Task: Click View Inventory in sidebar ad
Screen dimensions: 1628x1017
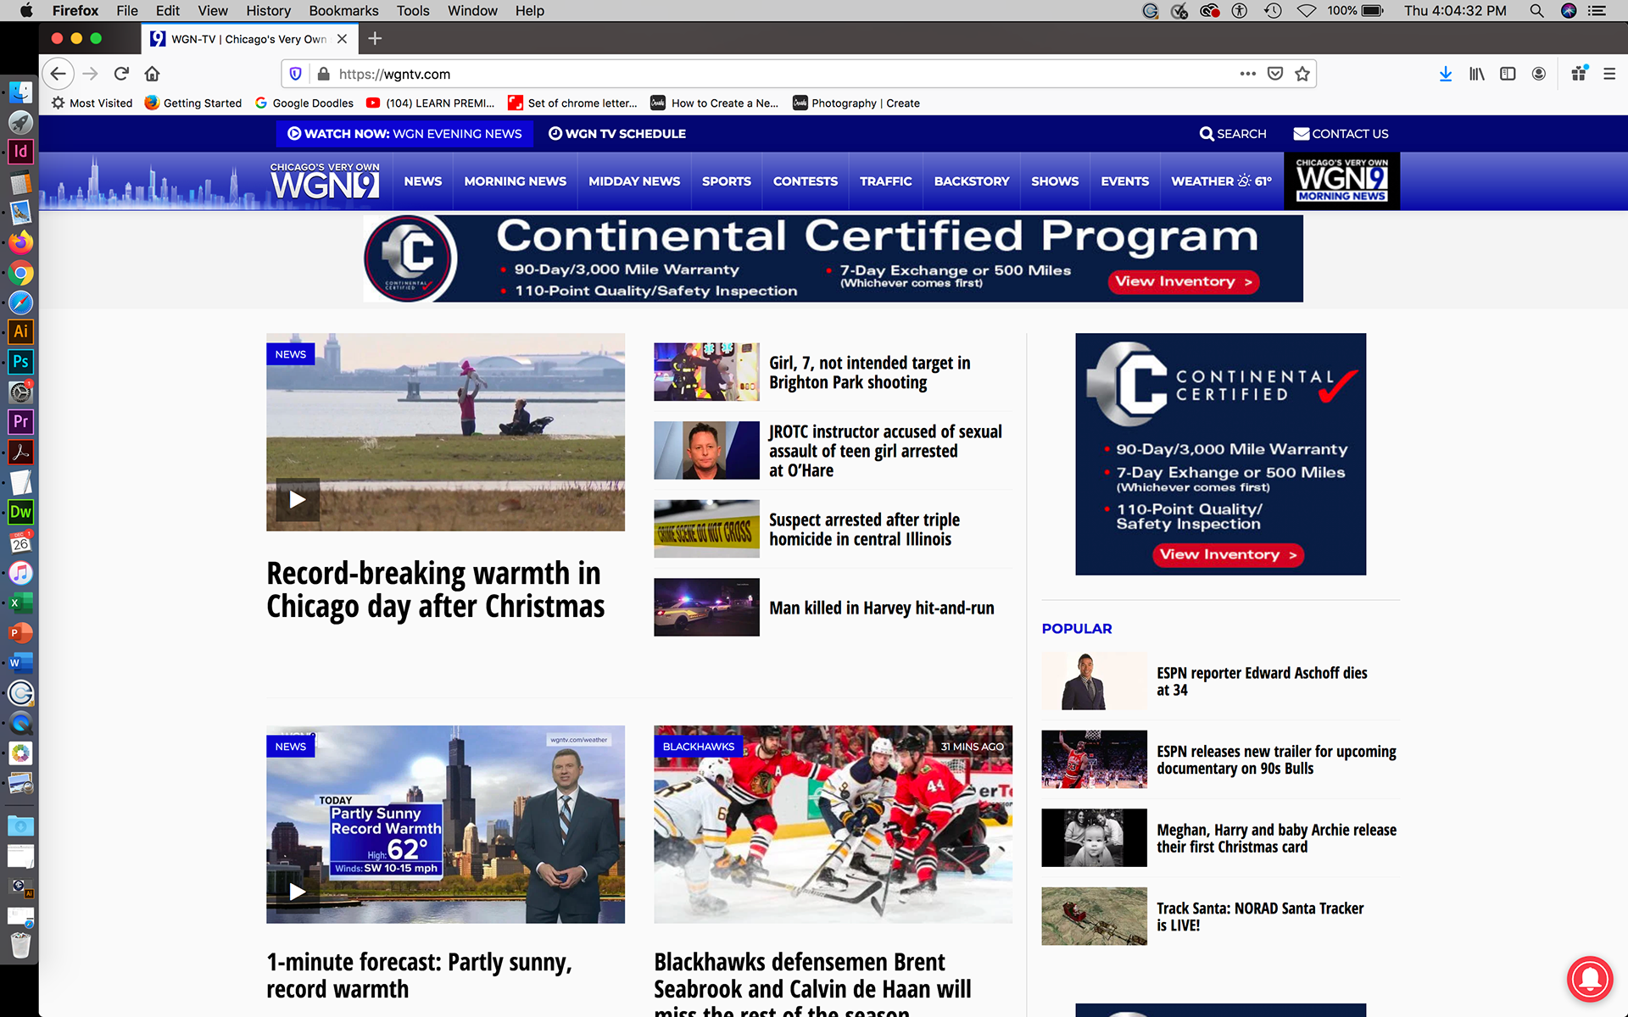Action: tap(1229, 555)
